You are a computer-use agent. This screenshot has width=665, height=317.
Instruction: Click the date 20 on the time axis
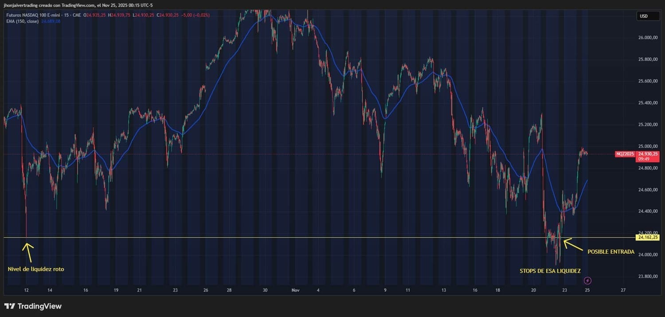[x=533, y=290]
